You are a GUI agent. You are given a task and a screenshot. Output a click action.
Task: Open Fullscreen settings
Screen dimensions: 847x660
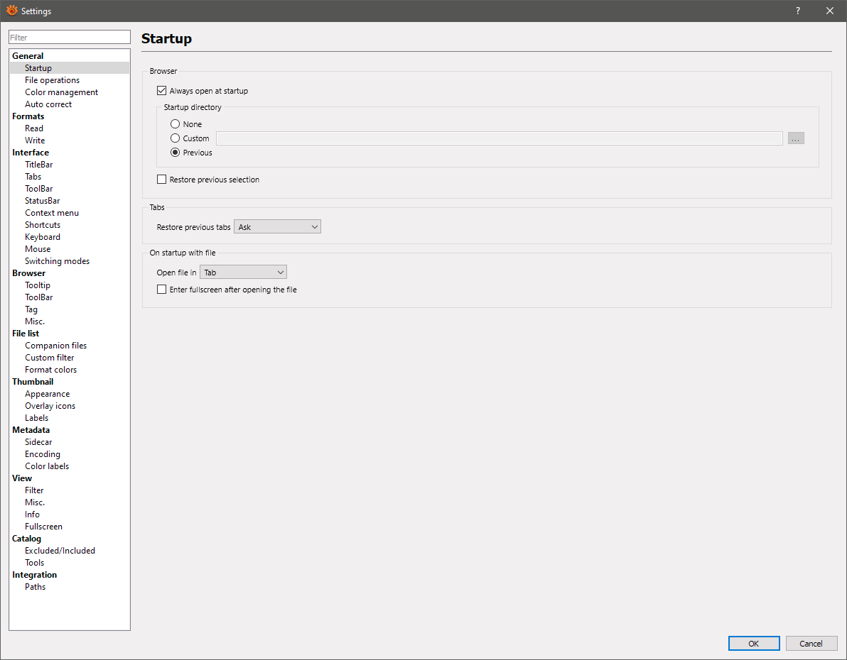(x=44, y=526)
